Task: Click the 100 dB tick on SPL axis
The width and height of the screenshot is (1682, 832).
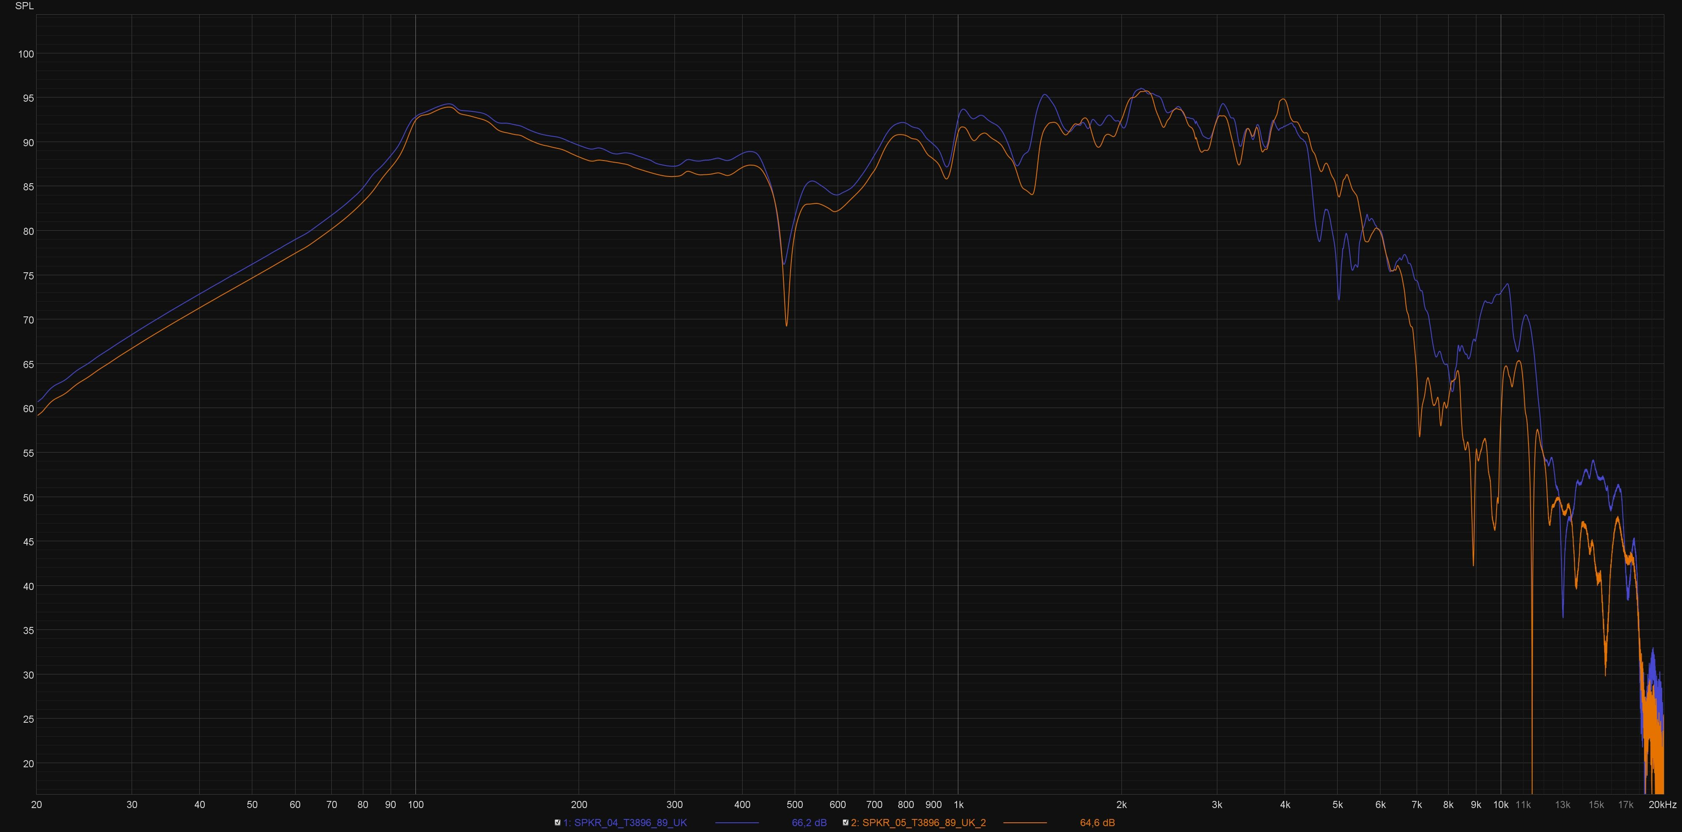Action: pos(26,54)
